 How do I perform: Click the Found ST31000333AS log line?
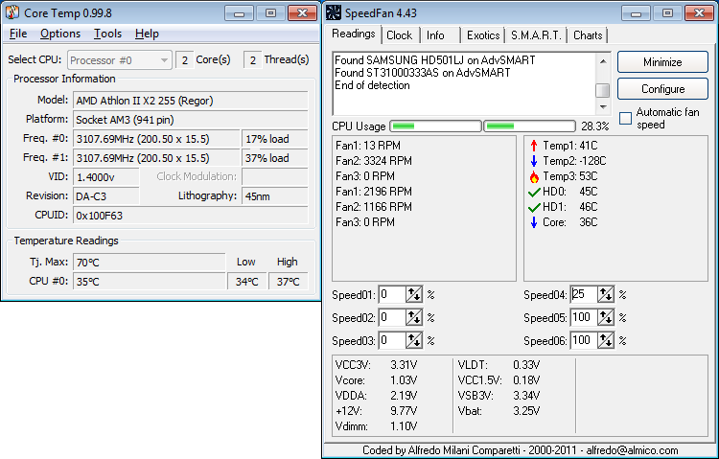pos(423,73)
